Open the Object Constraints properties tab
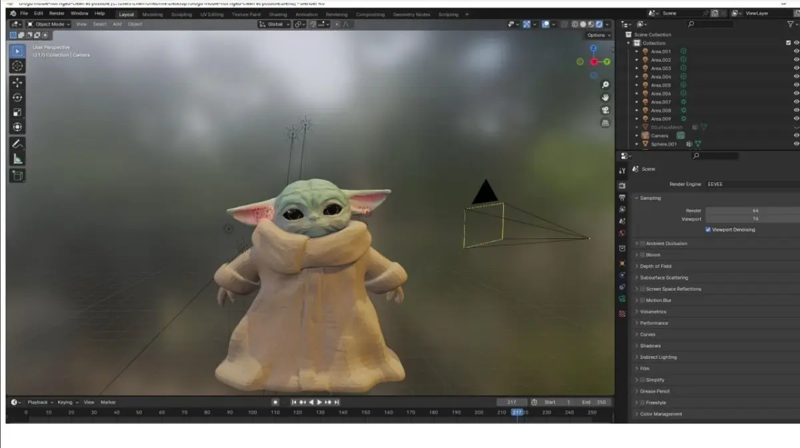 (622, 287)
